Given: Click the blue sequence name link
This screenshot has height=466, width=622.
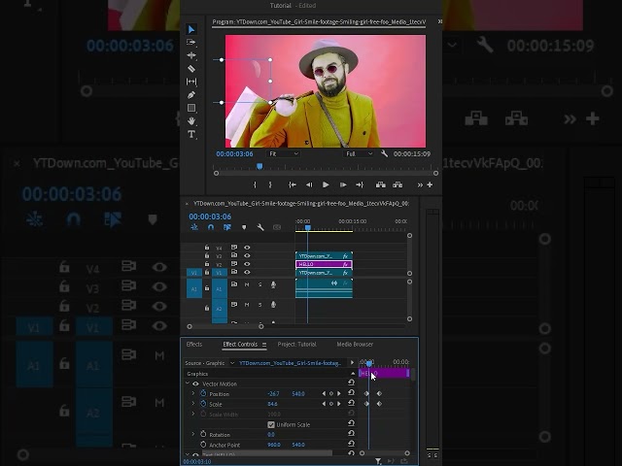Looking at the screenshot, I should click(x=290, y=363).
